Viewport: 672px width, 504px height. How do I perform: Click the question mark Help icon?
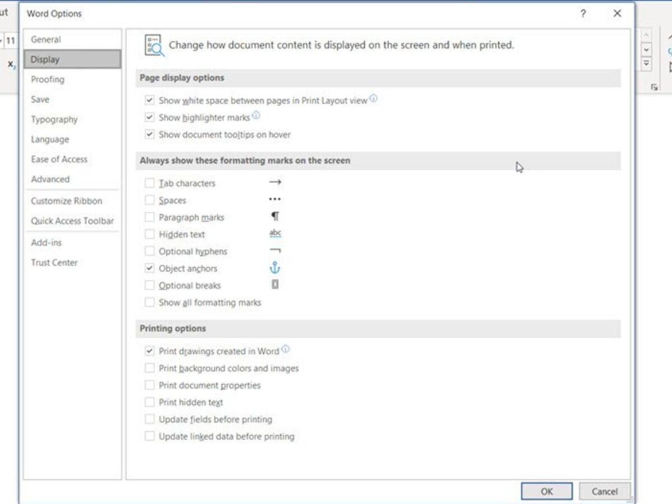click(583, 13)
